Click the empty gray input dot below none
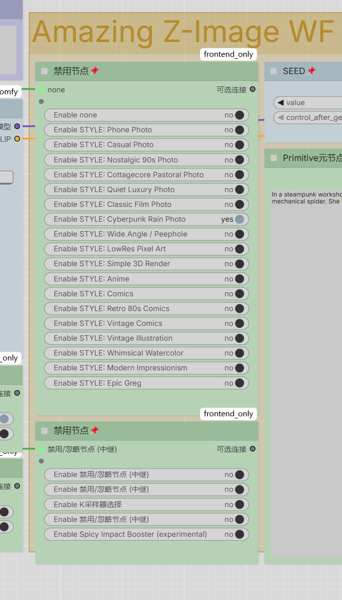This screenshot has height=600, width=342. click(41, 101)
